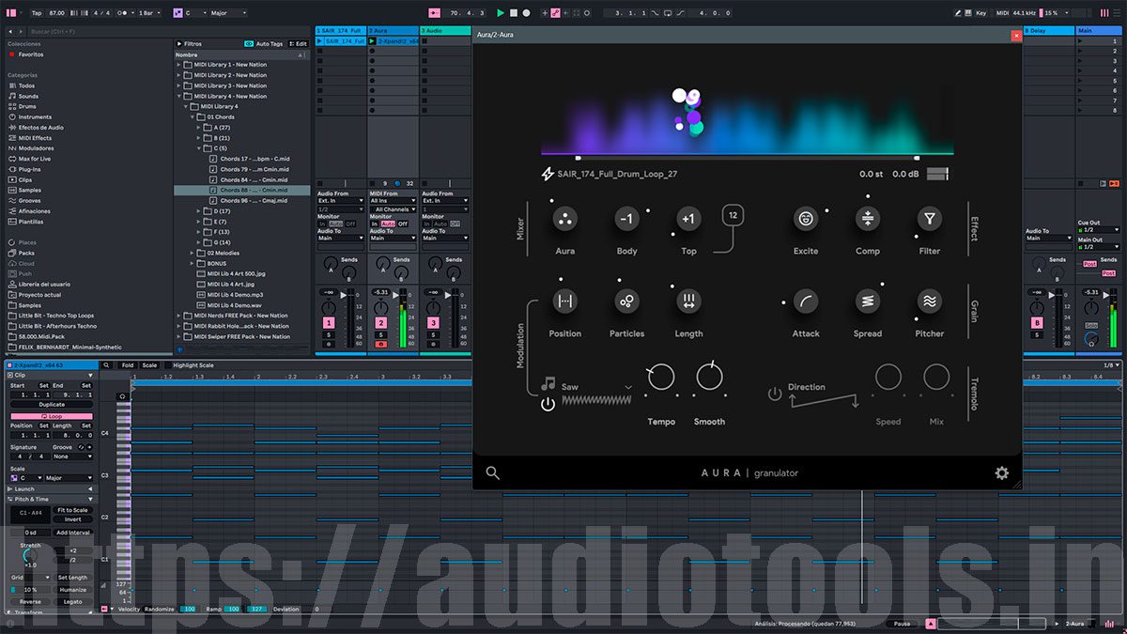This screenshot has height=634, width=1127.
Task: Open the Favoritos collection
Action: pos(25,54)
